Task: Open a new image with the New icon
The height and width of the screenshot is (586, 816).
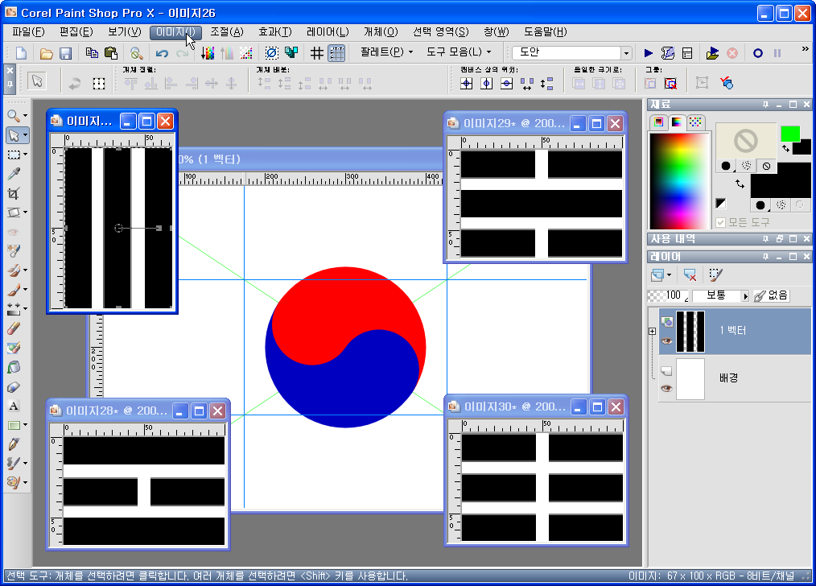Action: coord(20,53)
